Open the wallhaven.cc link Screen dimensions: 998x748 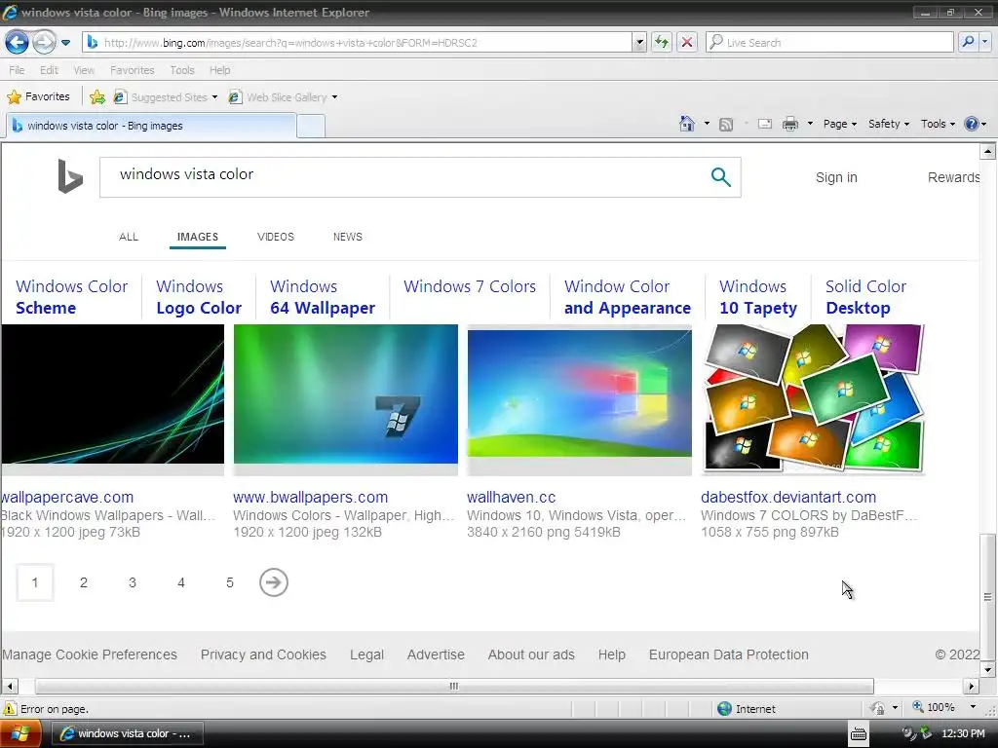pos(511,498)
